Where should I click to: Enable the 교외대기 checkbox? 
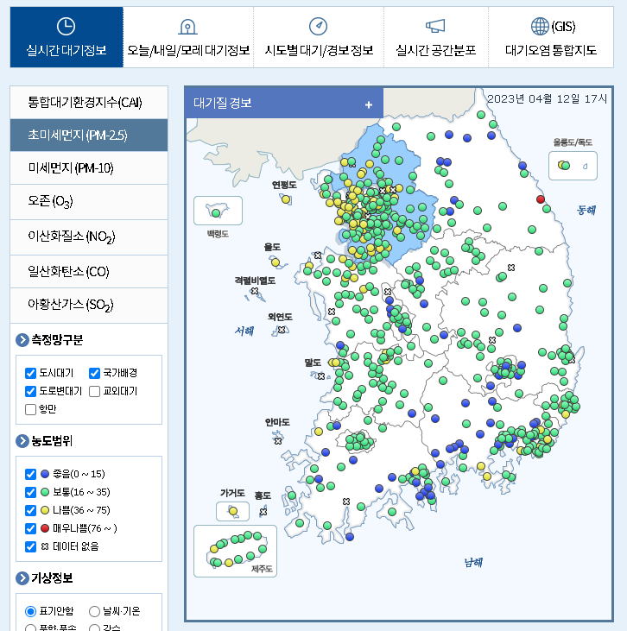[95, 391]
